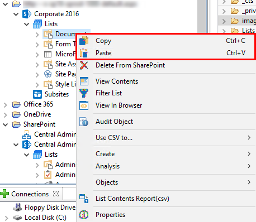Select the Lists folder in right panel
The height and width of the screenshot is (222, 256).
248,30
